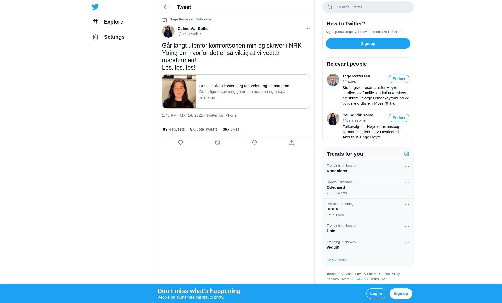502x303 pixels.
Task: Open more options for Kondolerer trend
Action: point(407,166)
